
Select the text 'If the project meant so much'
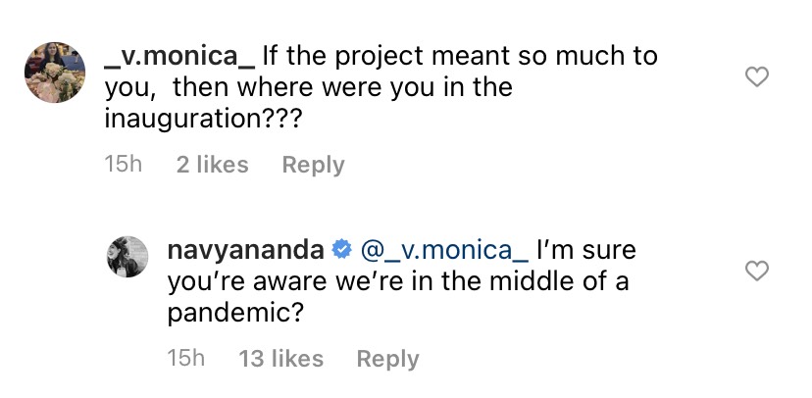pyautogui.click(x=460, y=57)
